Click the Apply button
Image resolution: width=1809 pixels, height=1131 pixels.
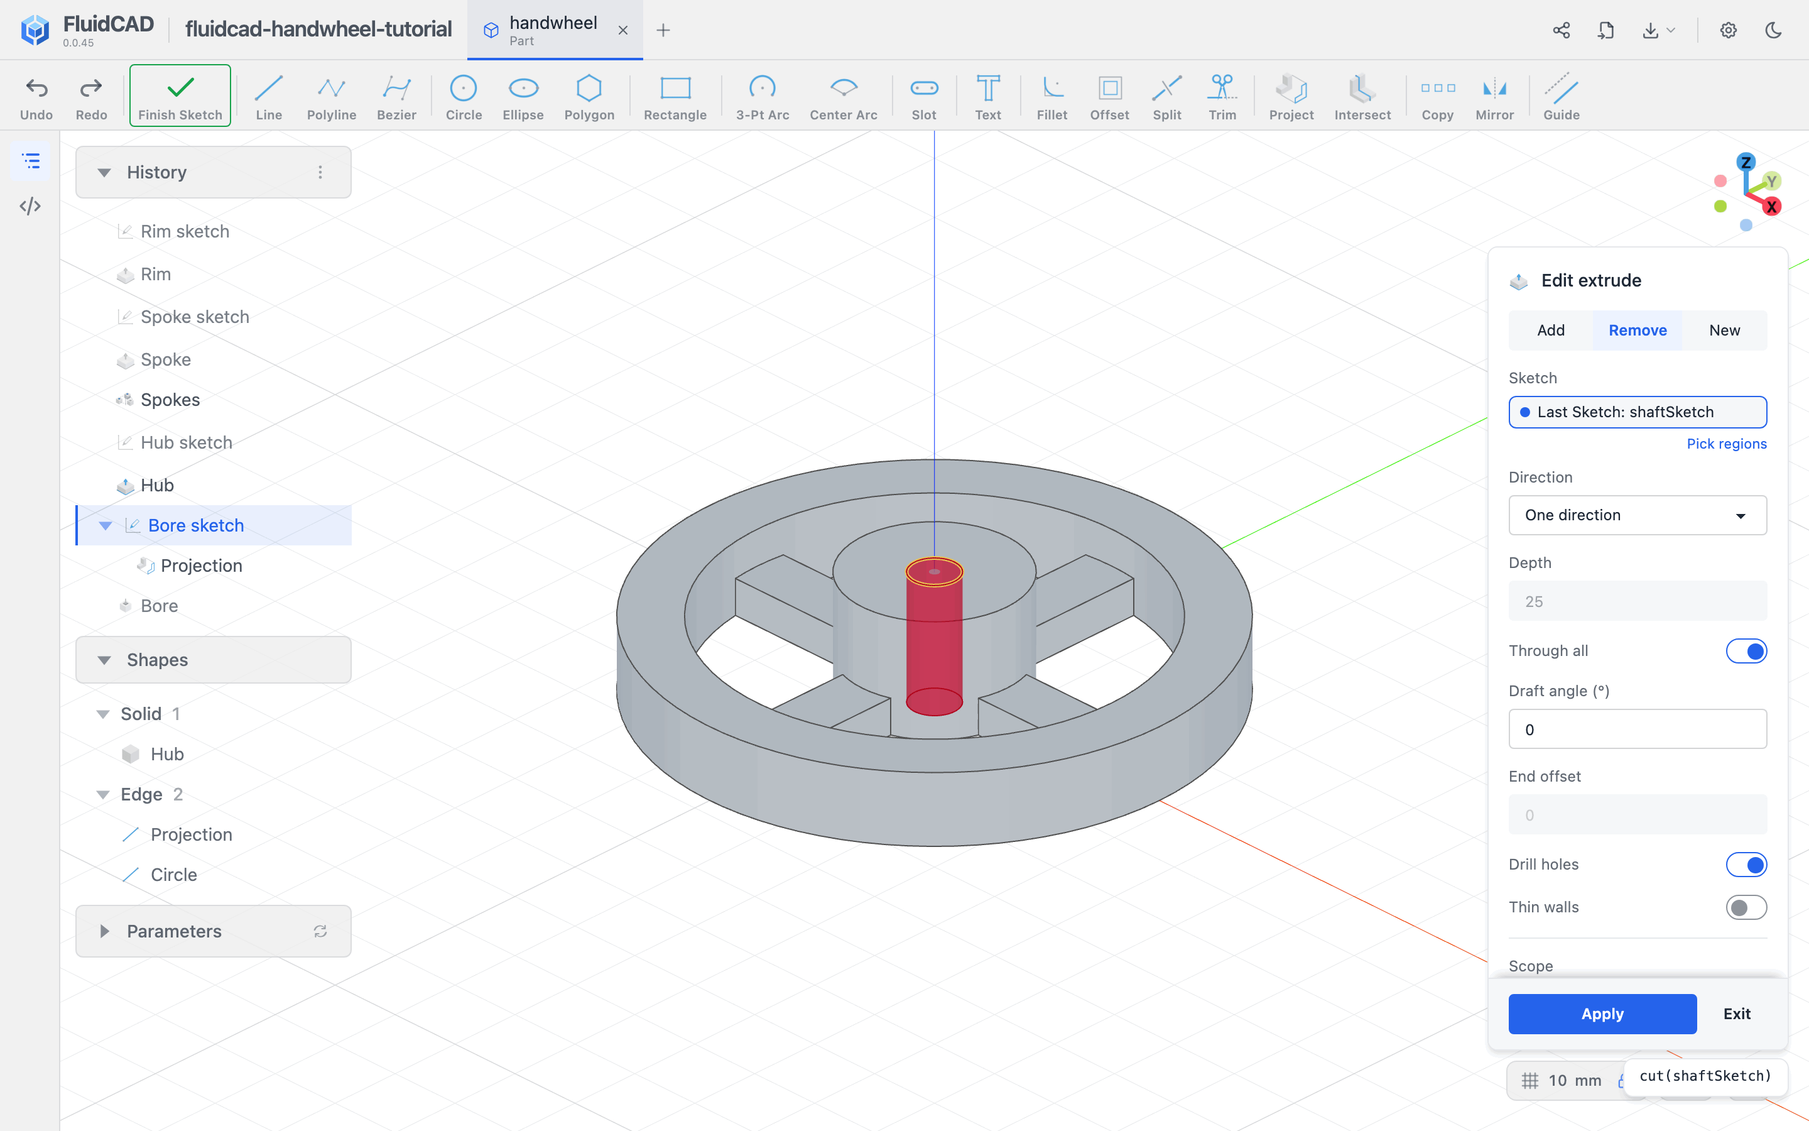point(1602,1014)
